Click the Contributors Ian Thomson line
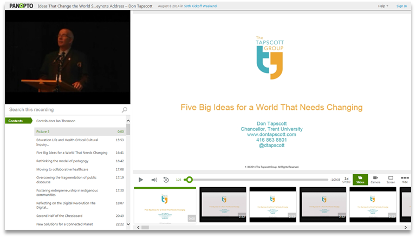416x238 pixels. (56, 121)
